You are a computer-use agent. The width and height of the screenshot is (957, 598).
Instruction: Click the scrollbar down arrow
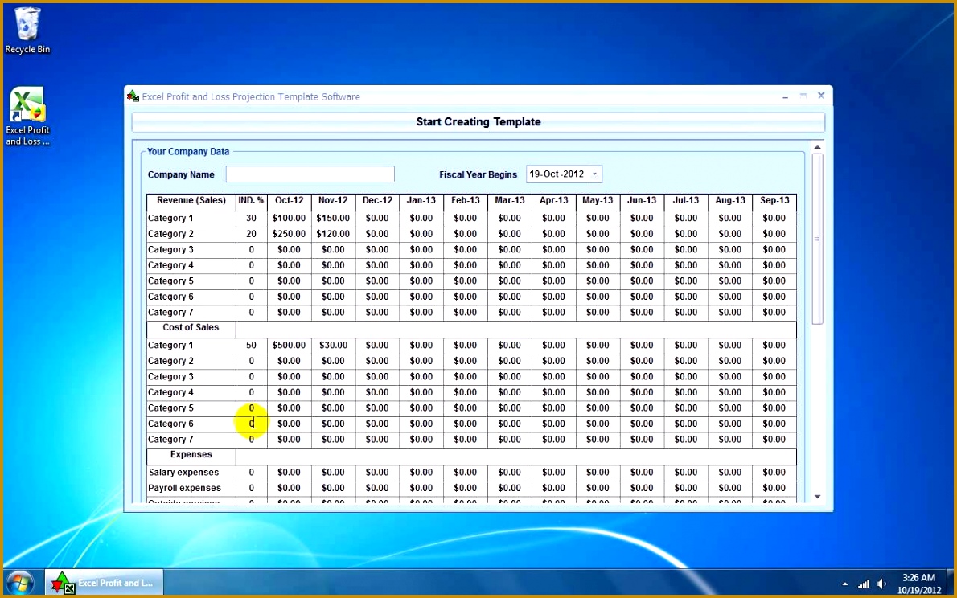click(817, 497)
